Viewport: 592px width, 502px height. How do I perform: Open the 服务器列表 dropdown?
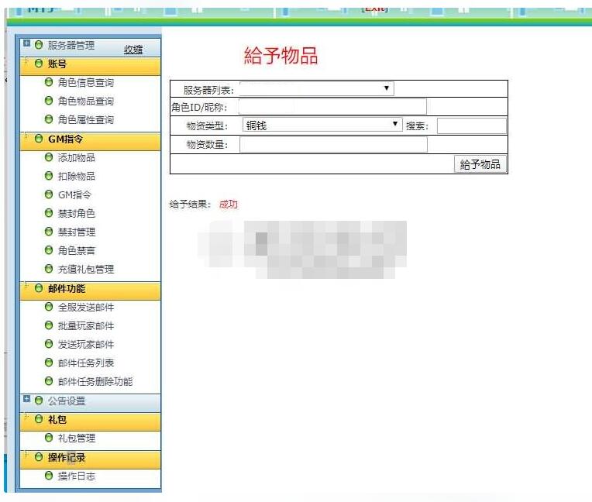[316, 88]
